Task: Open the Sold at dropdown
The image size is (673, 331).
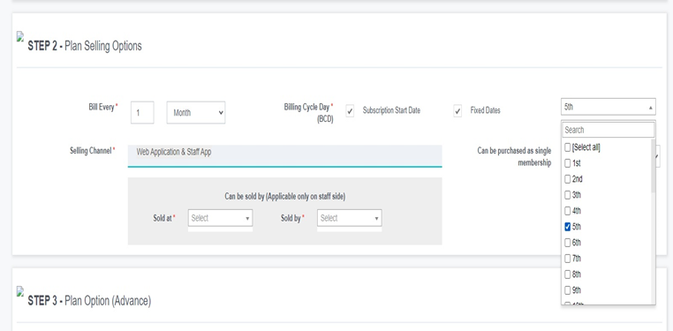Action: click(220, 218)
